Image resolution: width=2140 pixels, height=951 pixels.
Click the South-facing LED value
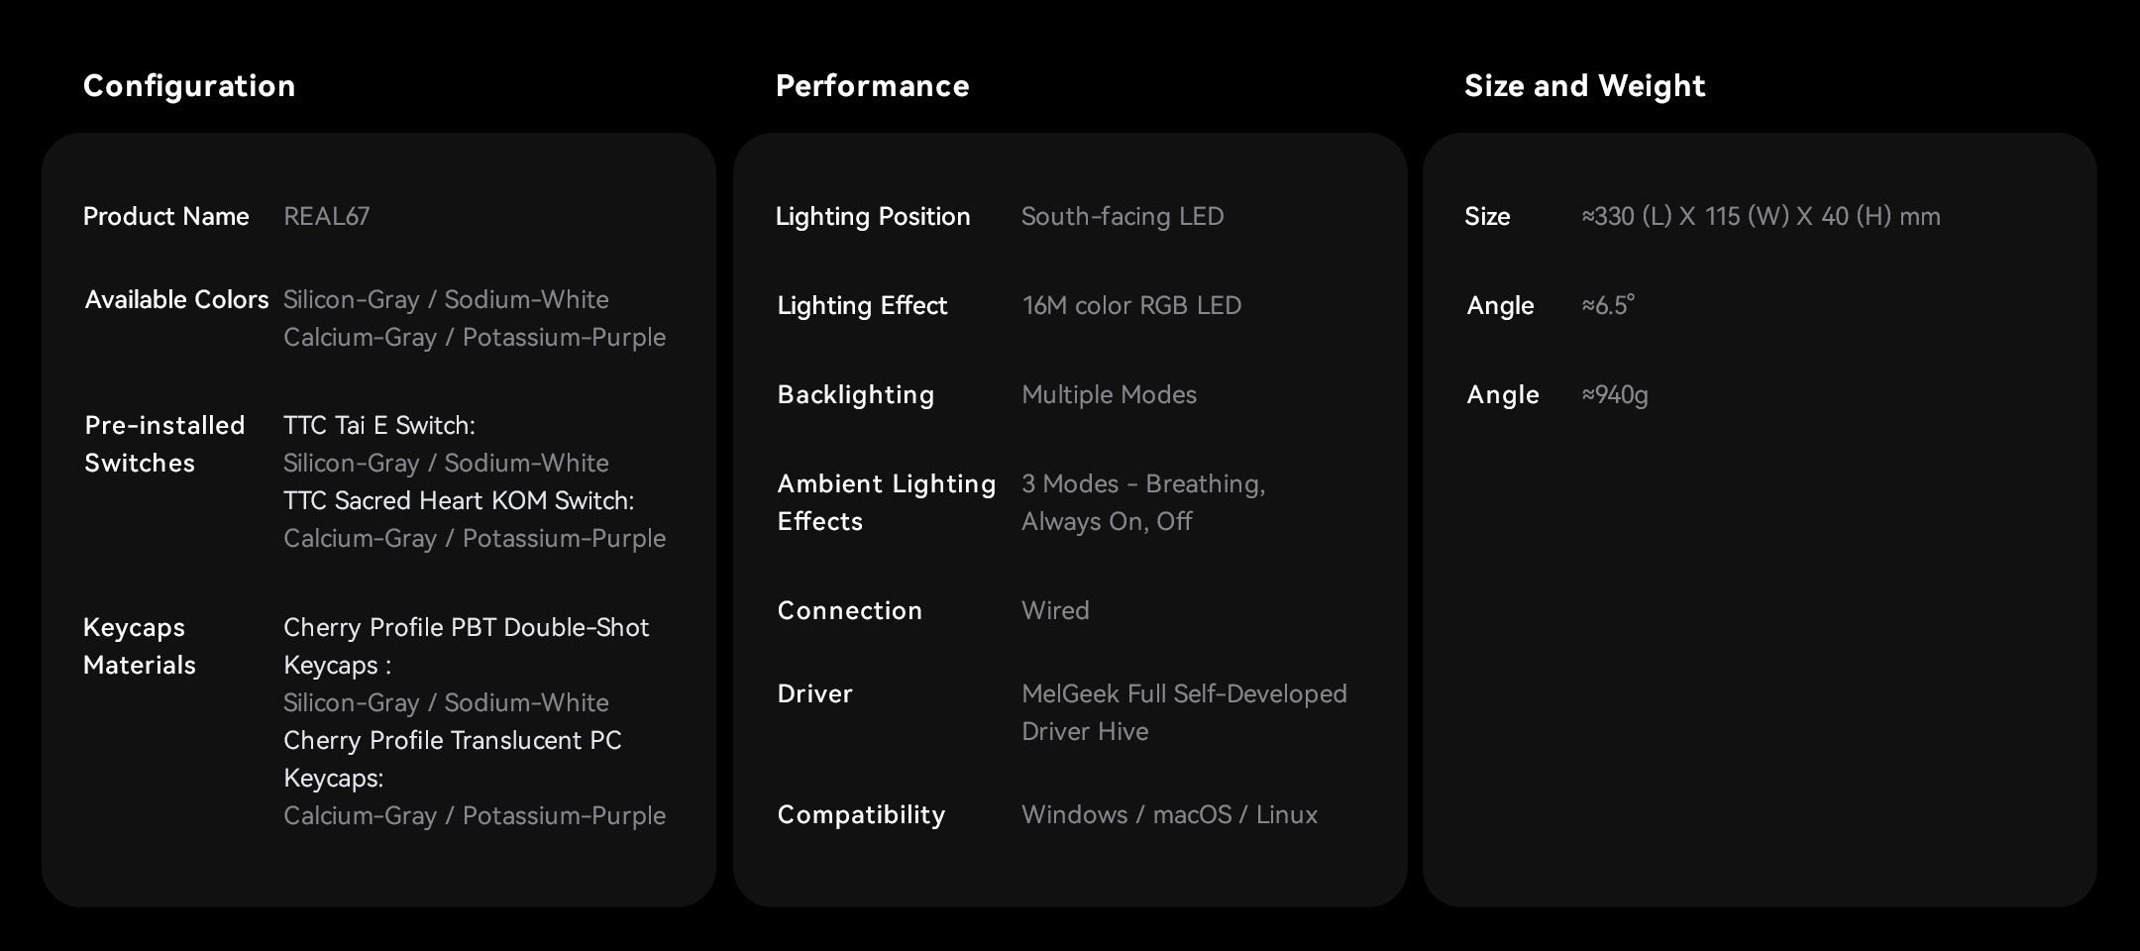point(1123,216)
